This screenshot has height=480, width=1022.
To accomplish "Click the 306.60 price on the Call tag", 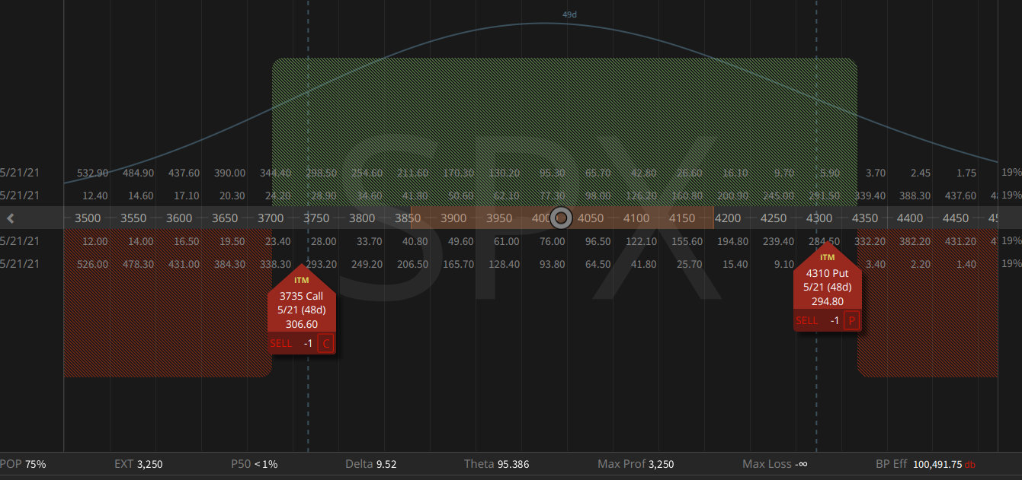I will pyautogui.click(x=302, y=324).
